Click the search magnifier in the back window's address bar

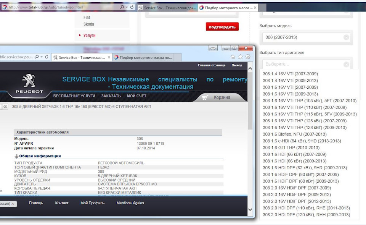(x=122, y=7)
